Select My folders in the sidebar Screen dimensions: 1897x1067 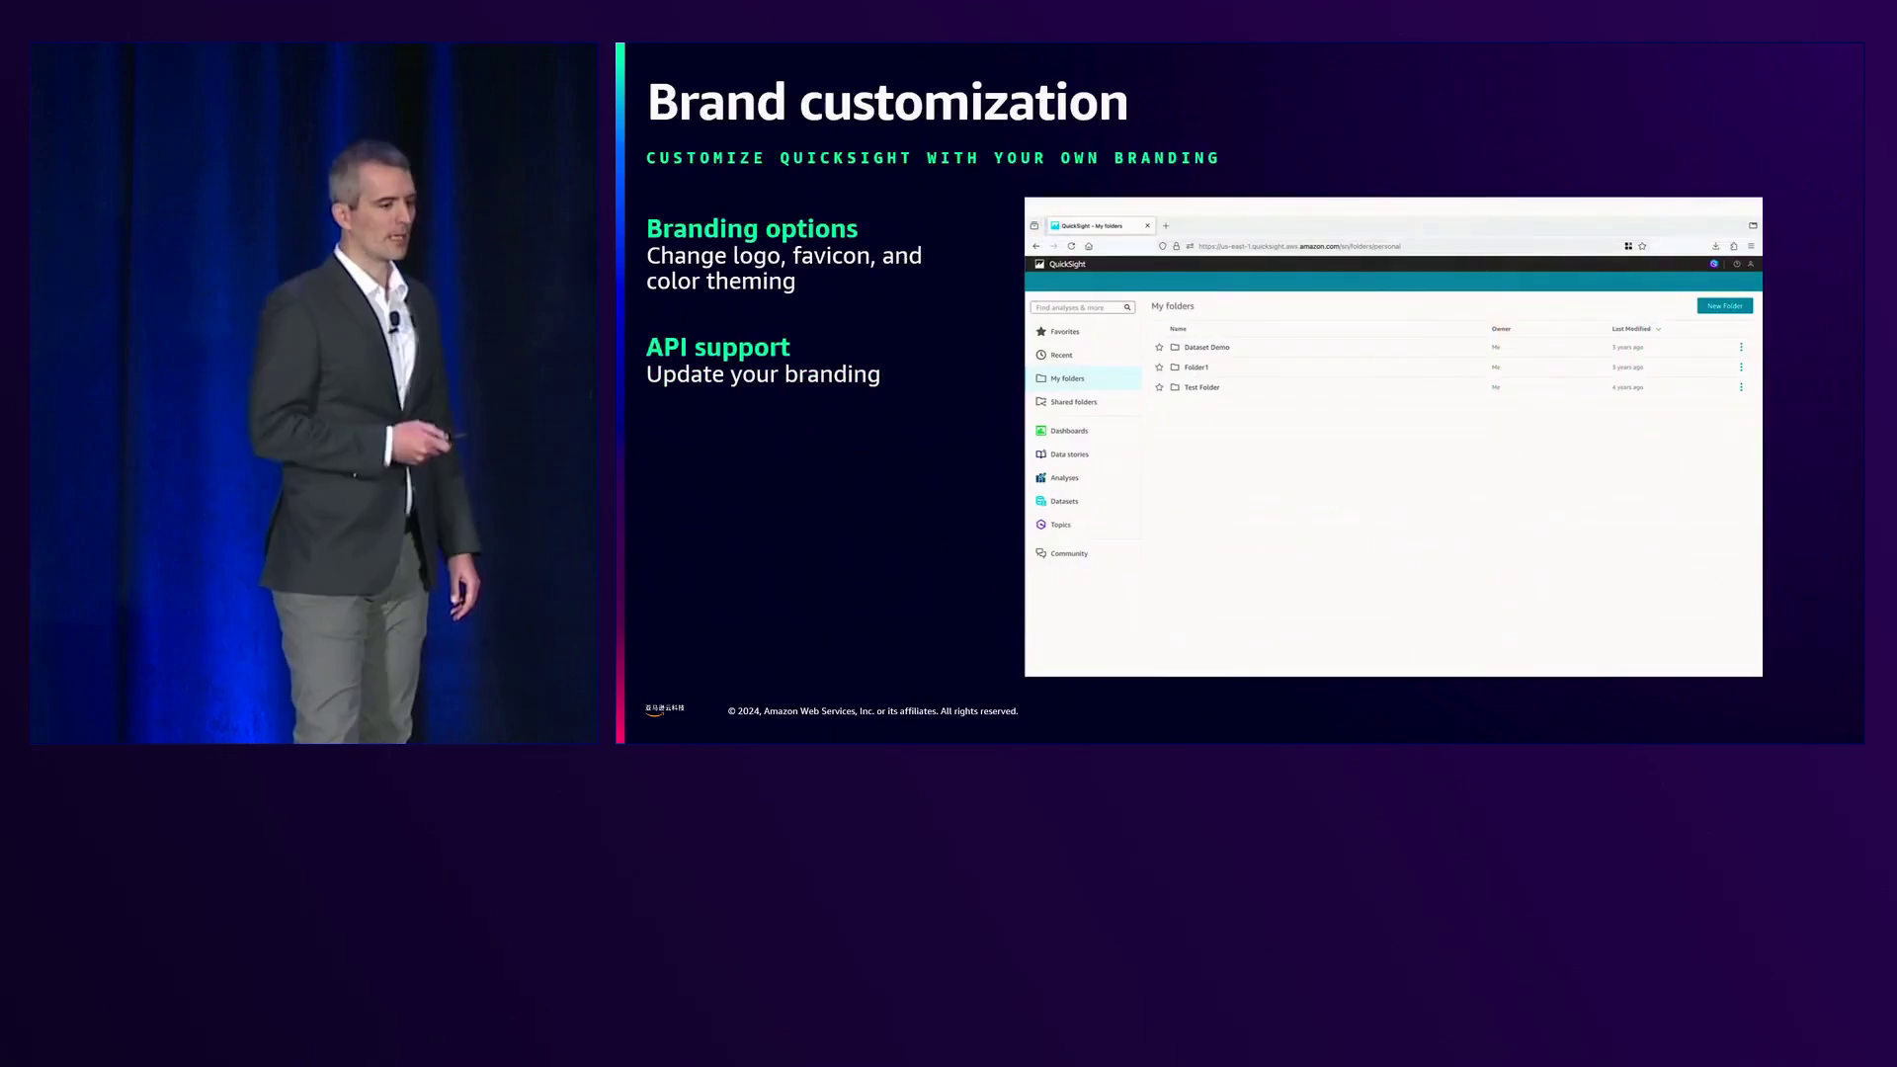1085,378
